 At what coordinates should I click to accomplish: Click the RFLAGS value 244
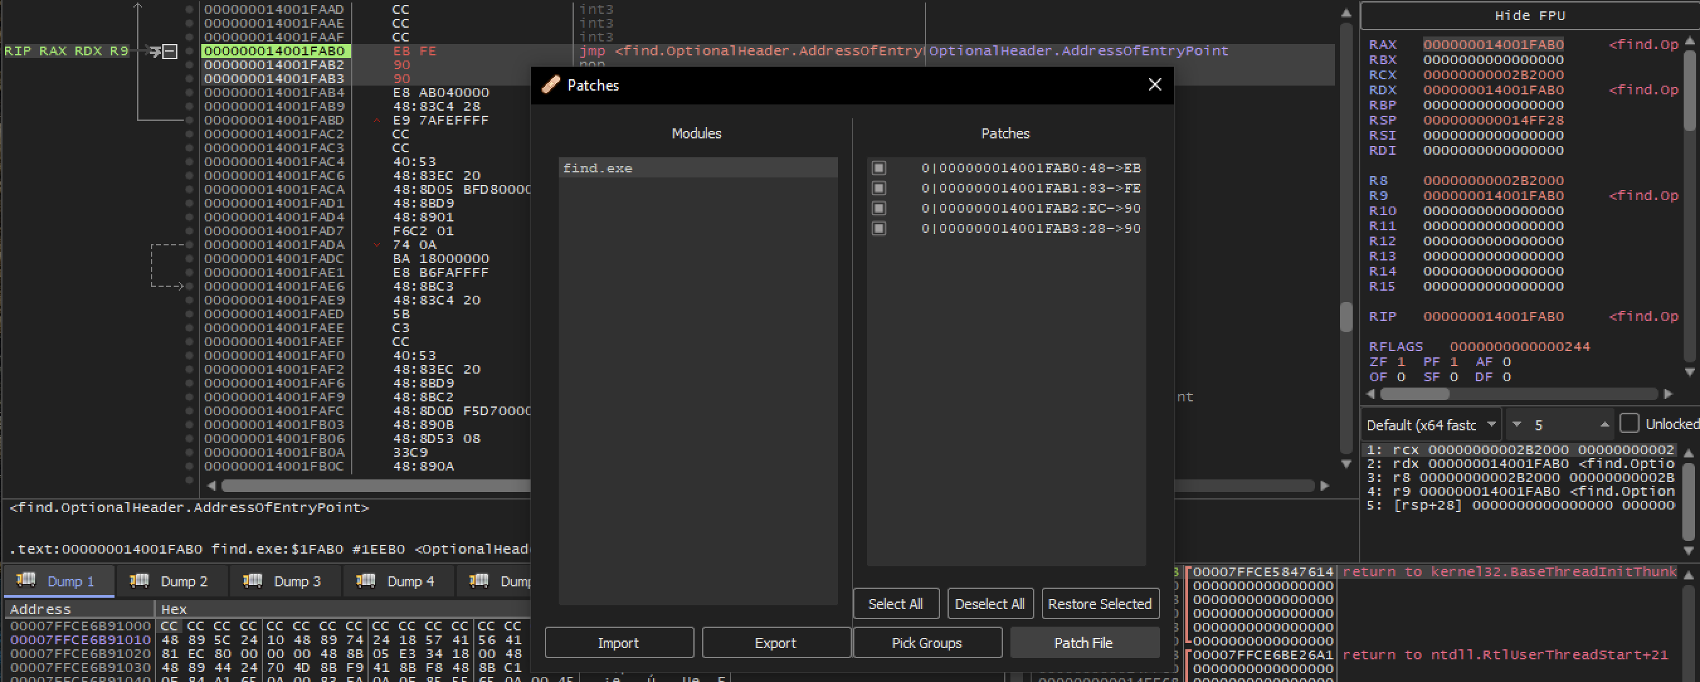(x=1519, y=347)
